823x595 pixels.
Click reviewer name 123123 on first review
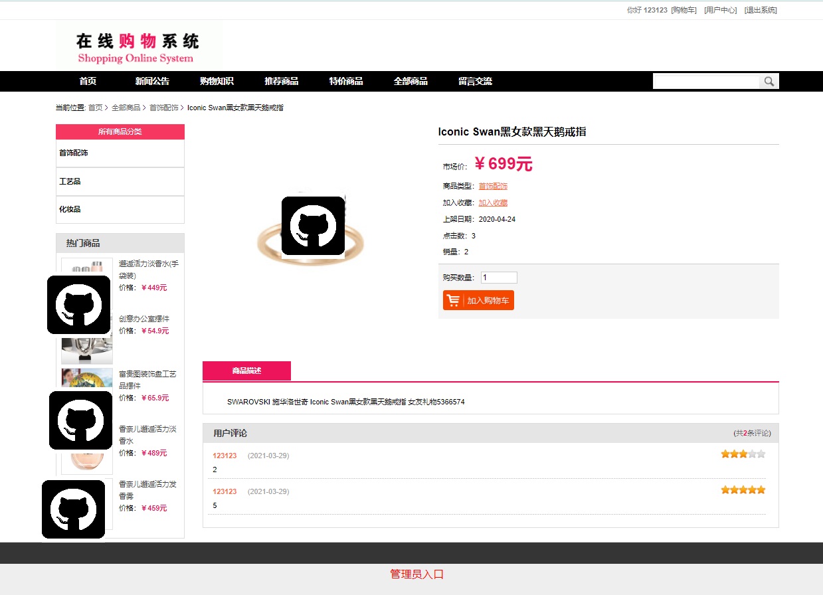(225, 456)
